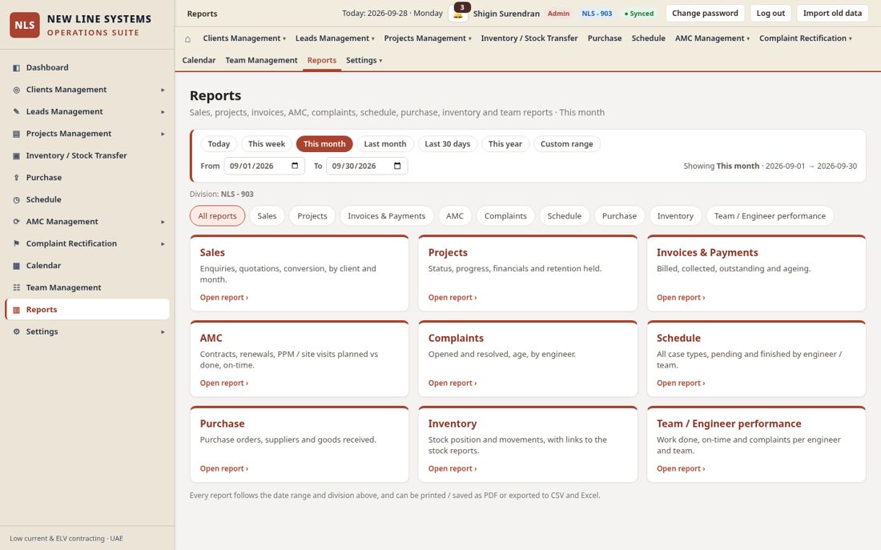Open Team Management in the top navigation

pos(261,60)
